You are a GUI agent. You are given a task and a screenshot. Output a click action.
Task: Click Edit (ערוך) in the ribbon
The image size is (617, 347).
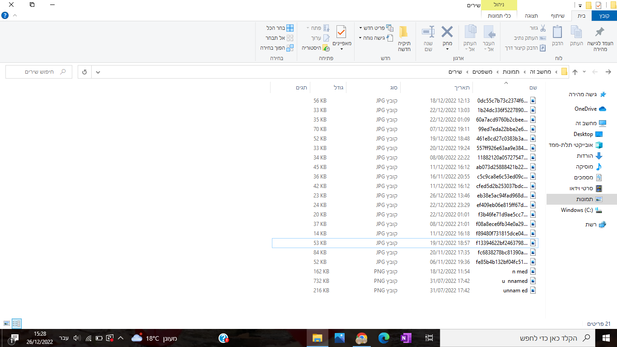tap(320, 38)
